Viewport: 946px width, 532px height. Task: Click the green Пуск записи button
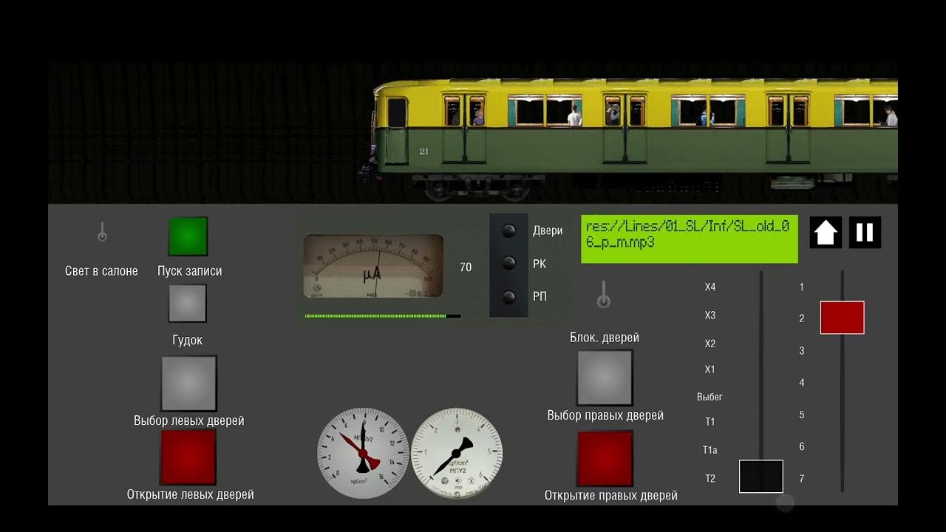tap(188, 236)
